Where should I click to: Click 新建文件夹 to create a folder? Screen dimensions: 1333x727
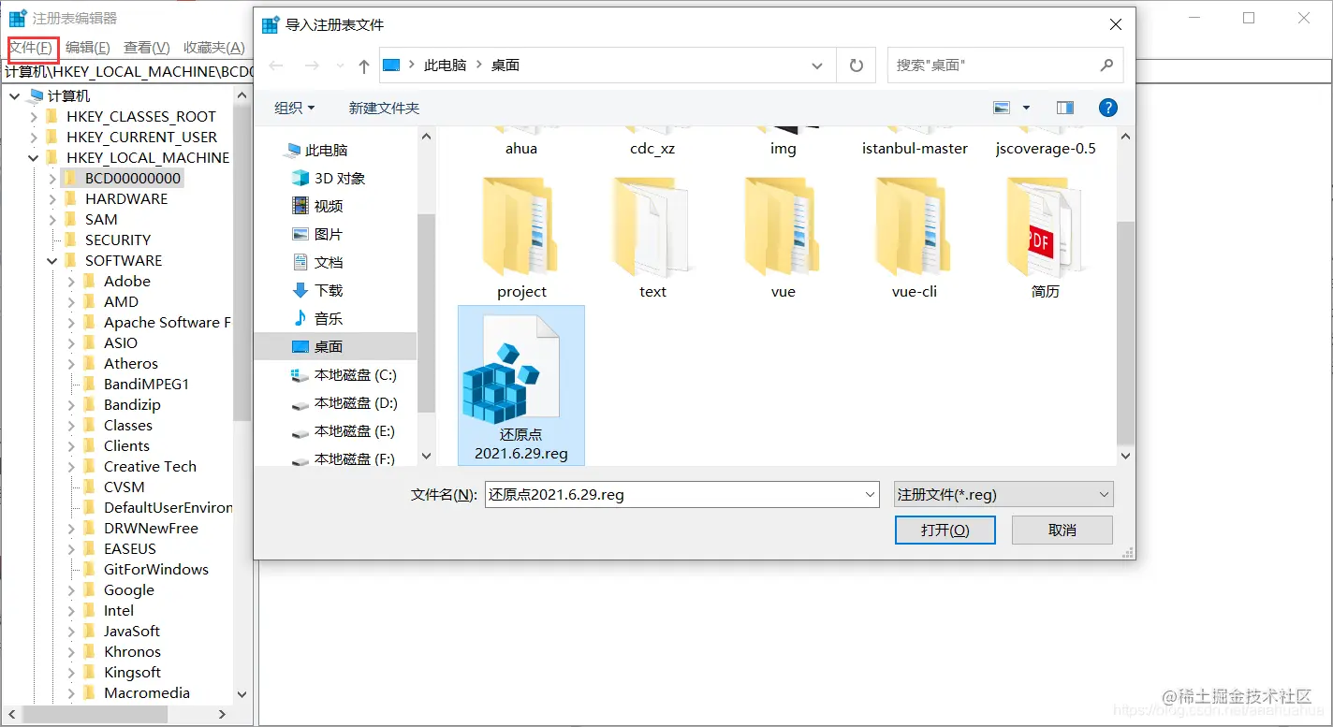click(x=384, y=108)
